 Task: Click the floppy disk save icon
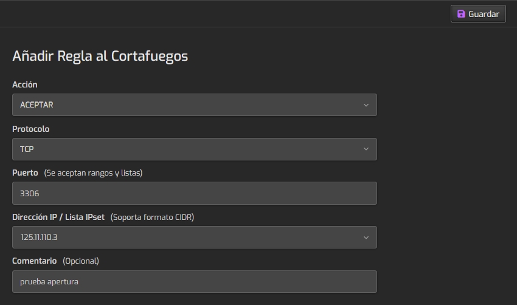tap(461, 14)
